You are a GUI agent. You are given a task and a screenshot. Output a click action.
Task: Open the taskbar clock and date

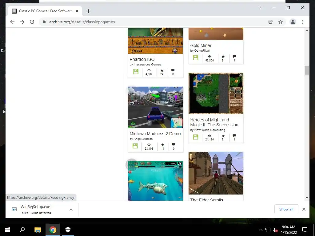[x=289, y=230]
